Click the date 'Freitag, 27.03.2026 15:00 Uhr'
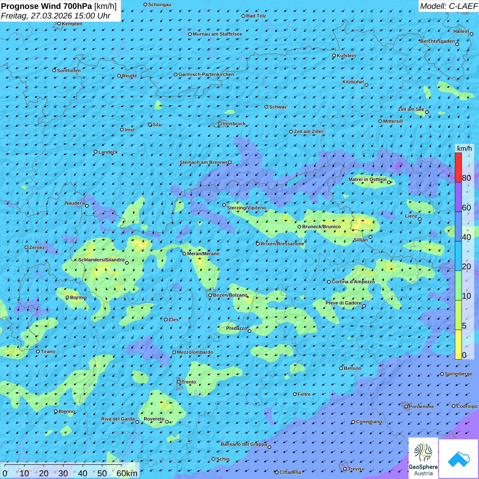The image size is (479, 479). pos(56,16)
